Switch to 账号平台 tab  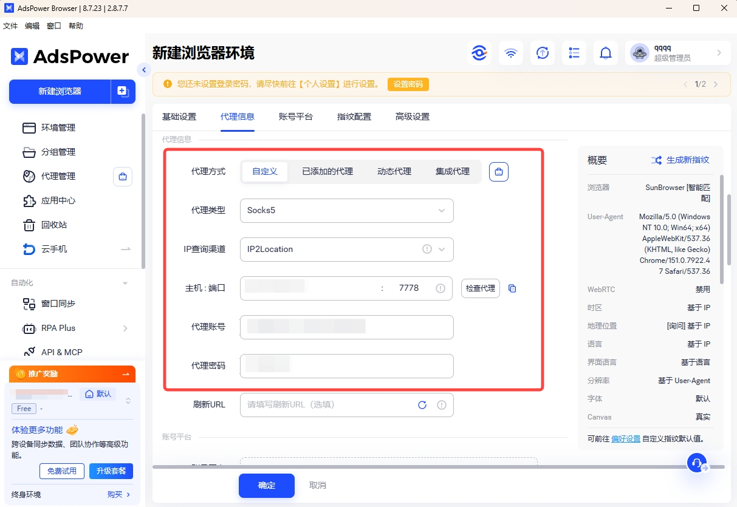point(296,117)
